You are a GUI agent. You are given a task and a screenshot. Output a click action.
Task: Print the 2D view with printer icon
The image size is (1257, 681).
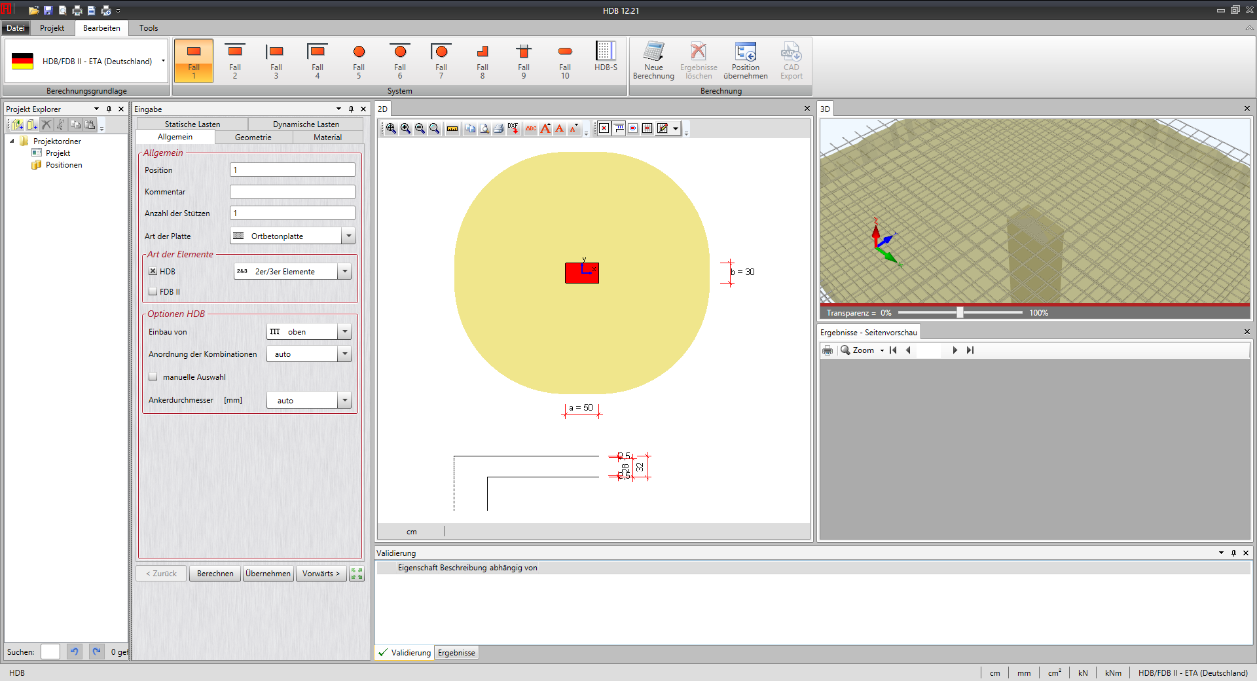pos(498,128)
